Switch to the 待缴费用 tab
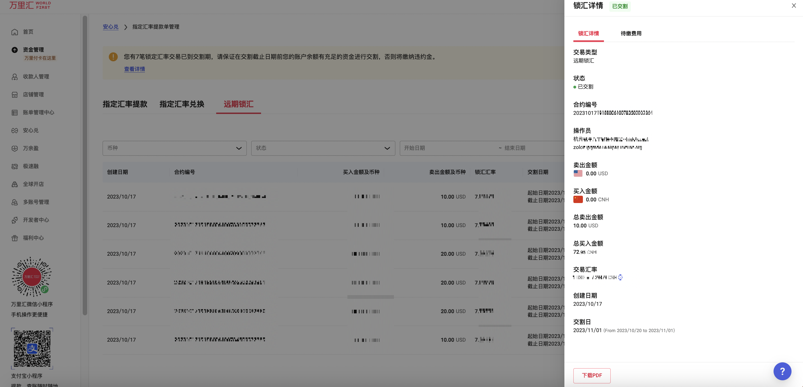Image resolution: width=803 pixels, height=387 pixels. pyautogui.click(x=631, y=34)
